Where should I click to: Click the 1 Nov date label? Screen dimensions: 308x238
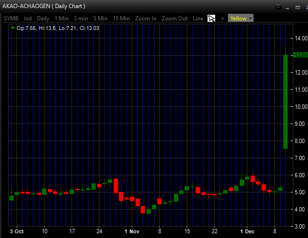(132, 231)
